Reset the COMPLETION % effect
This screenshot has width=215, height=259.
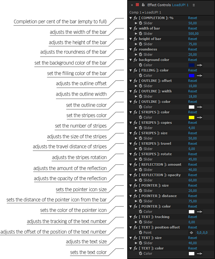tap(193, 18)
